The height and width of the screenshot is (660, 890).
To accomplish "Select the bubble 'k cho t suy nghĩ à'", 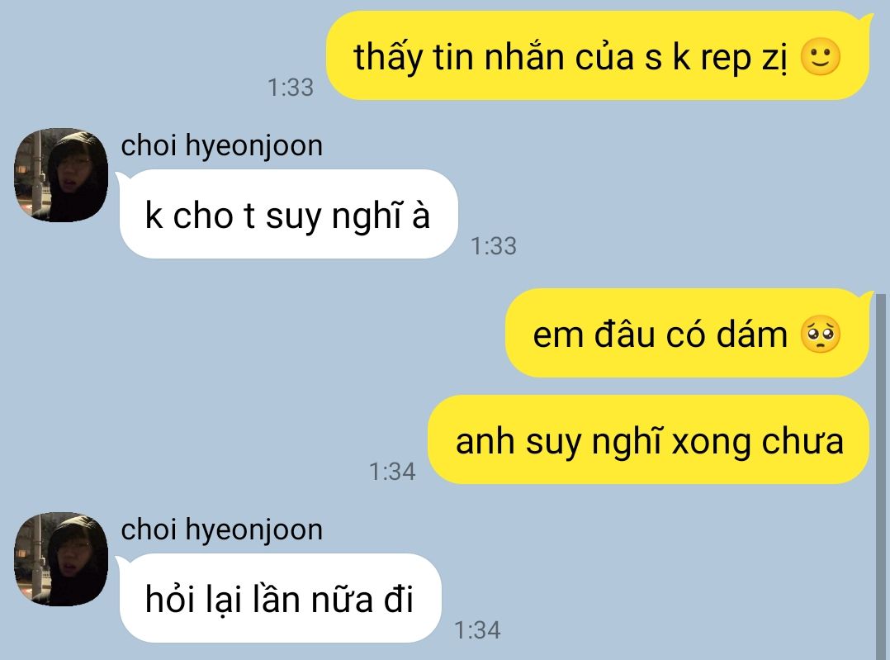I will (x=288, y=214).
